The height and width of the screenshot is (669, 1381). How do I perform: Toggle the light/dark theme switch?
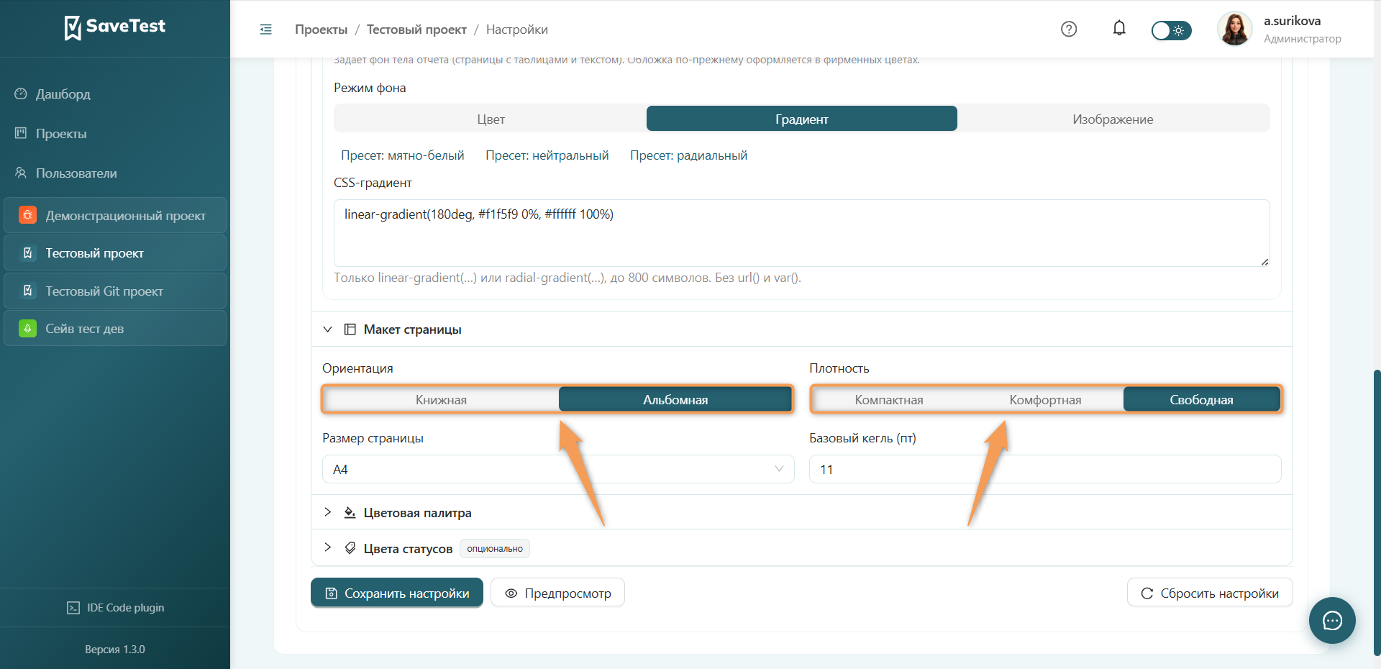pos(1171,30)
